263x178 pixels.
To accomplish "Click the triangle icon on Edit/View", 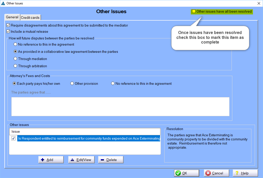I will (72, 160).
